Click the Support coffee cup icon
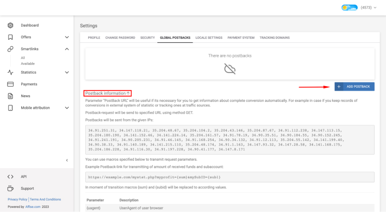 coord(10,188)
